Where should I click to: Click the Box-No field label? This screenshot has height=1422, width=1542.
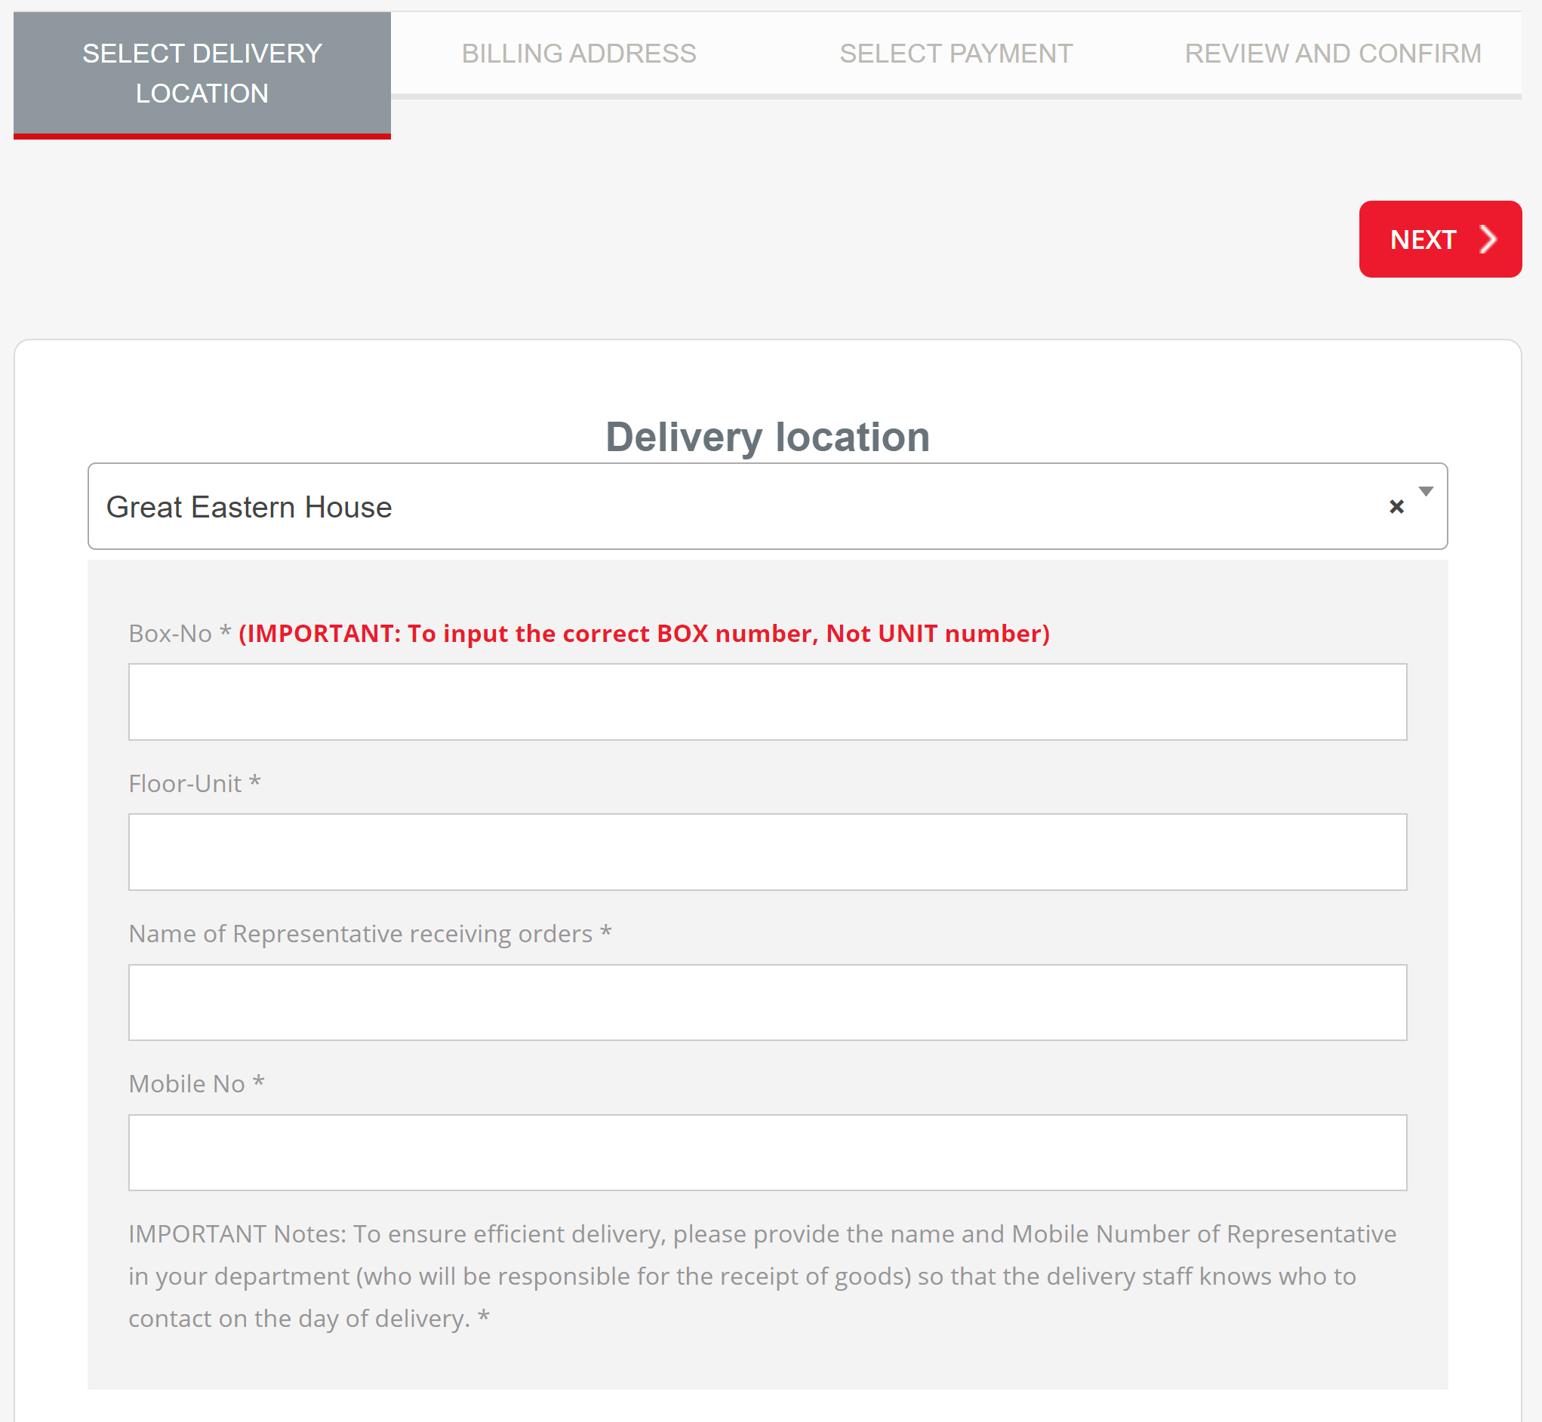(170, 633)
